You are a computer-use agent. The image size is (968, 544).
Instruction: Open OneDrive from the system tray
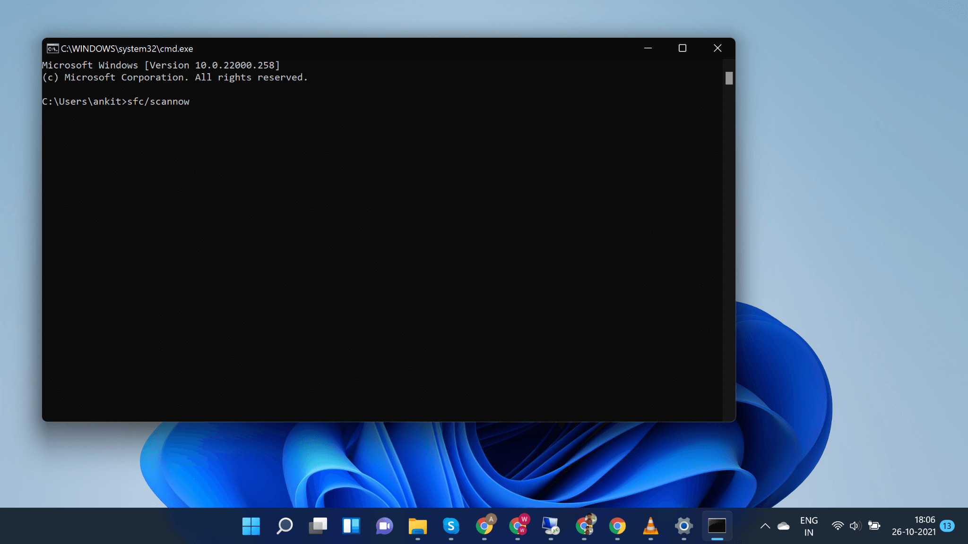784,526
